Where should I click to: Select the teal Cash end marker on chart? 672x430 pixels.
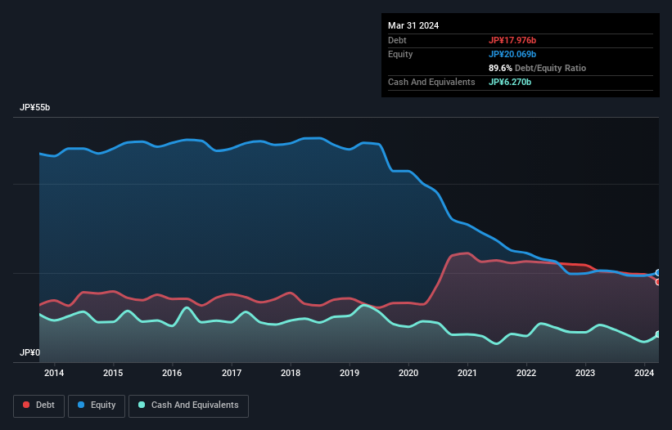coord(658,334)
